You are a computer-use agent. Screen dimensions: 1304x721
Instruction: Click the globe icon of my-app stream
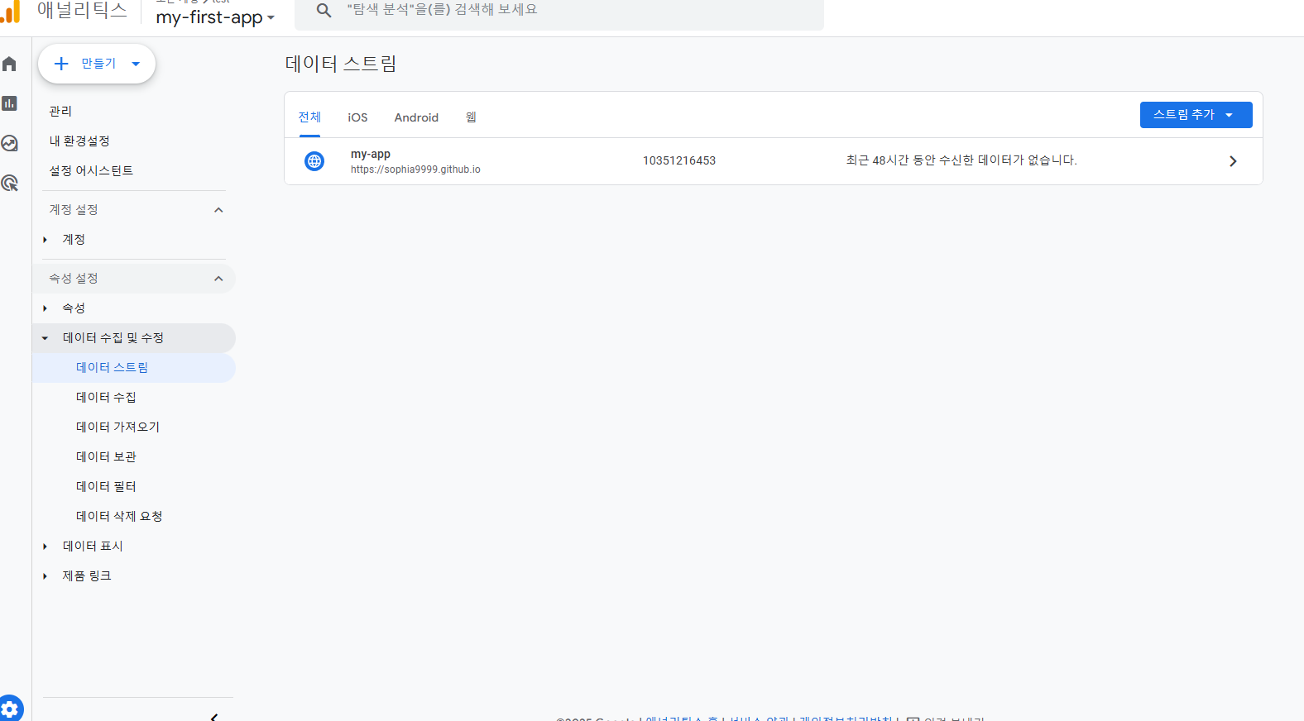(x=314, y=161)
